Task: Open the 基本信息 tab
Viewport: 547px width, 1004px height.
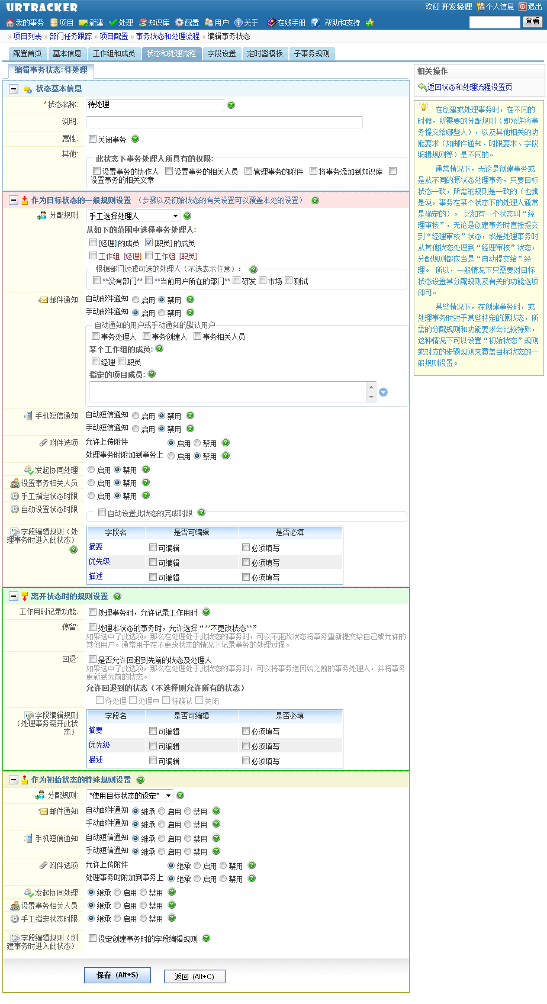Action: (67, 53)
